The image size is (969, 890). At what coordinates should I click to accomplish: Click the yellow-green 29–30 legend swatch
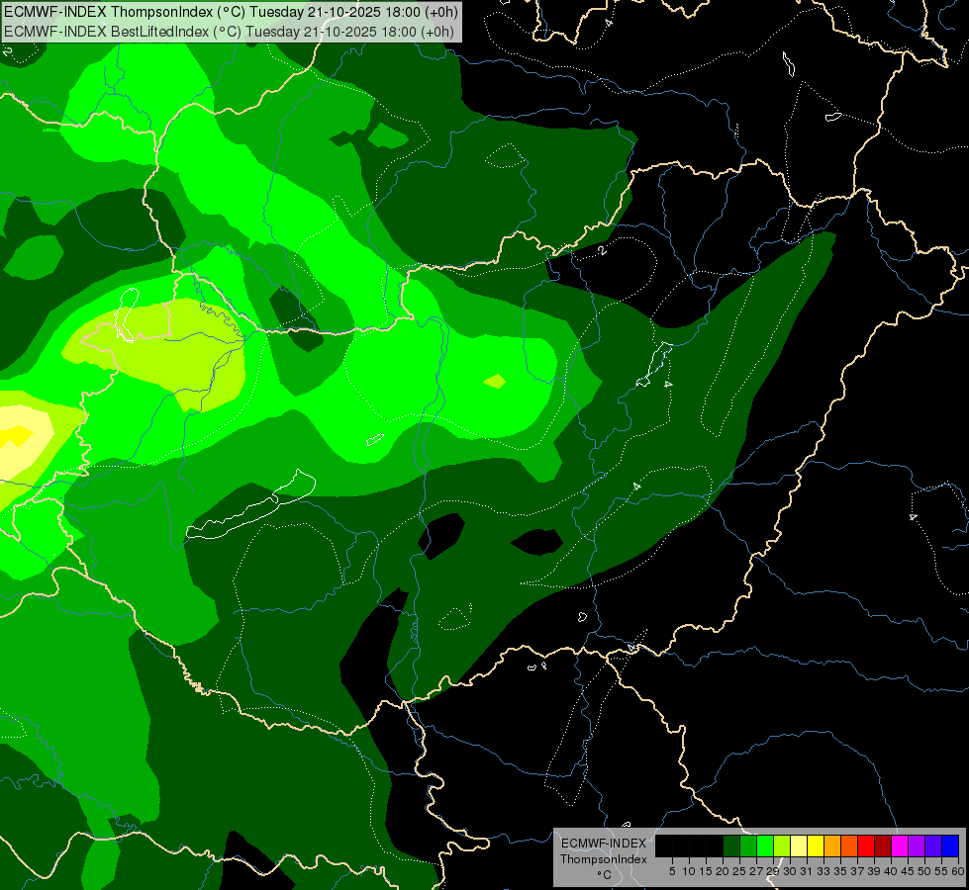coord(782,845)
